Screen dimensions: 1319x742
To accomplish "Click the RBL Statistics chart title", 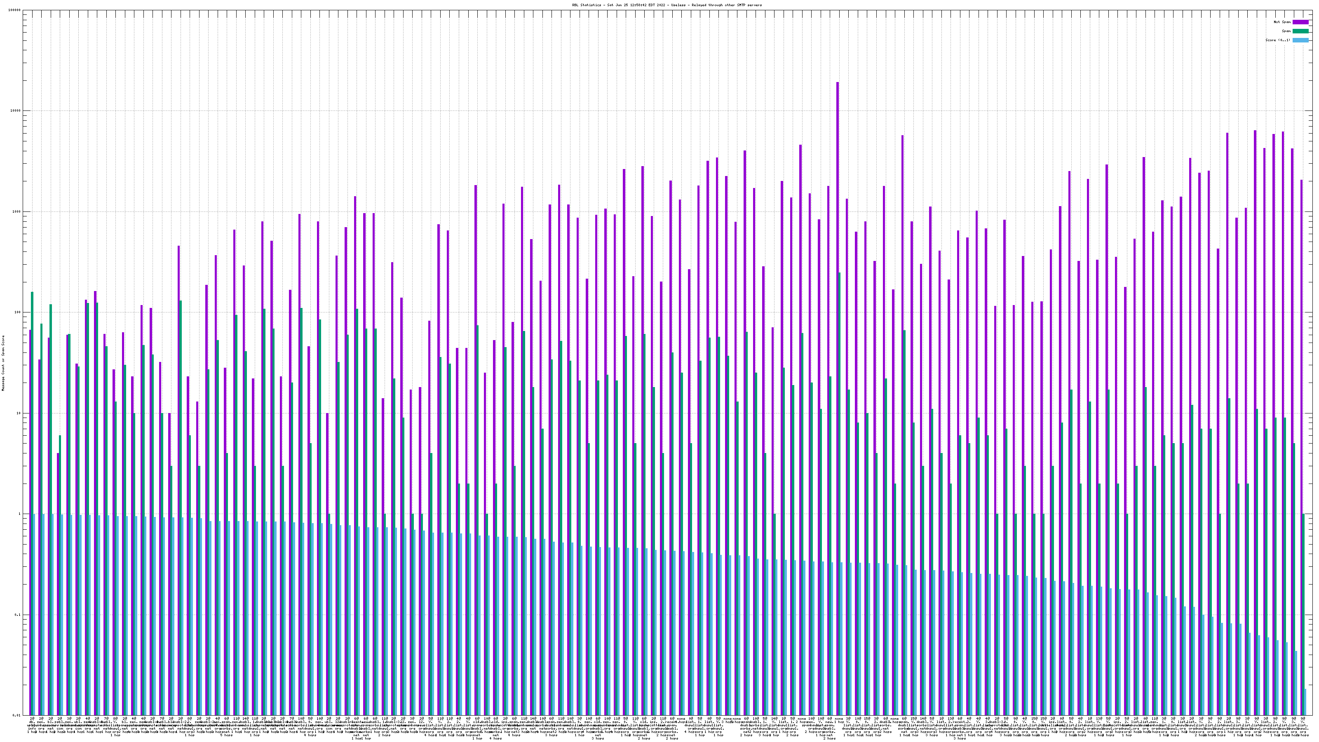I will [x=667, y=5].
